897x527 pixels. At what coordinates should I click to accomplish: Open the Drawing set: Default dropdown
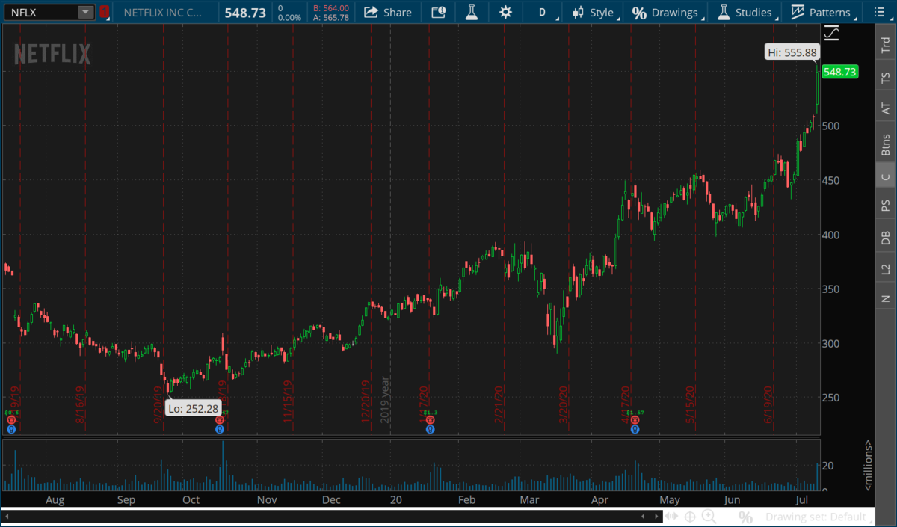tap(819, 517)
